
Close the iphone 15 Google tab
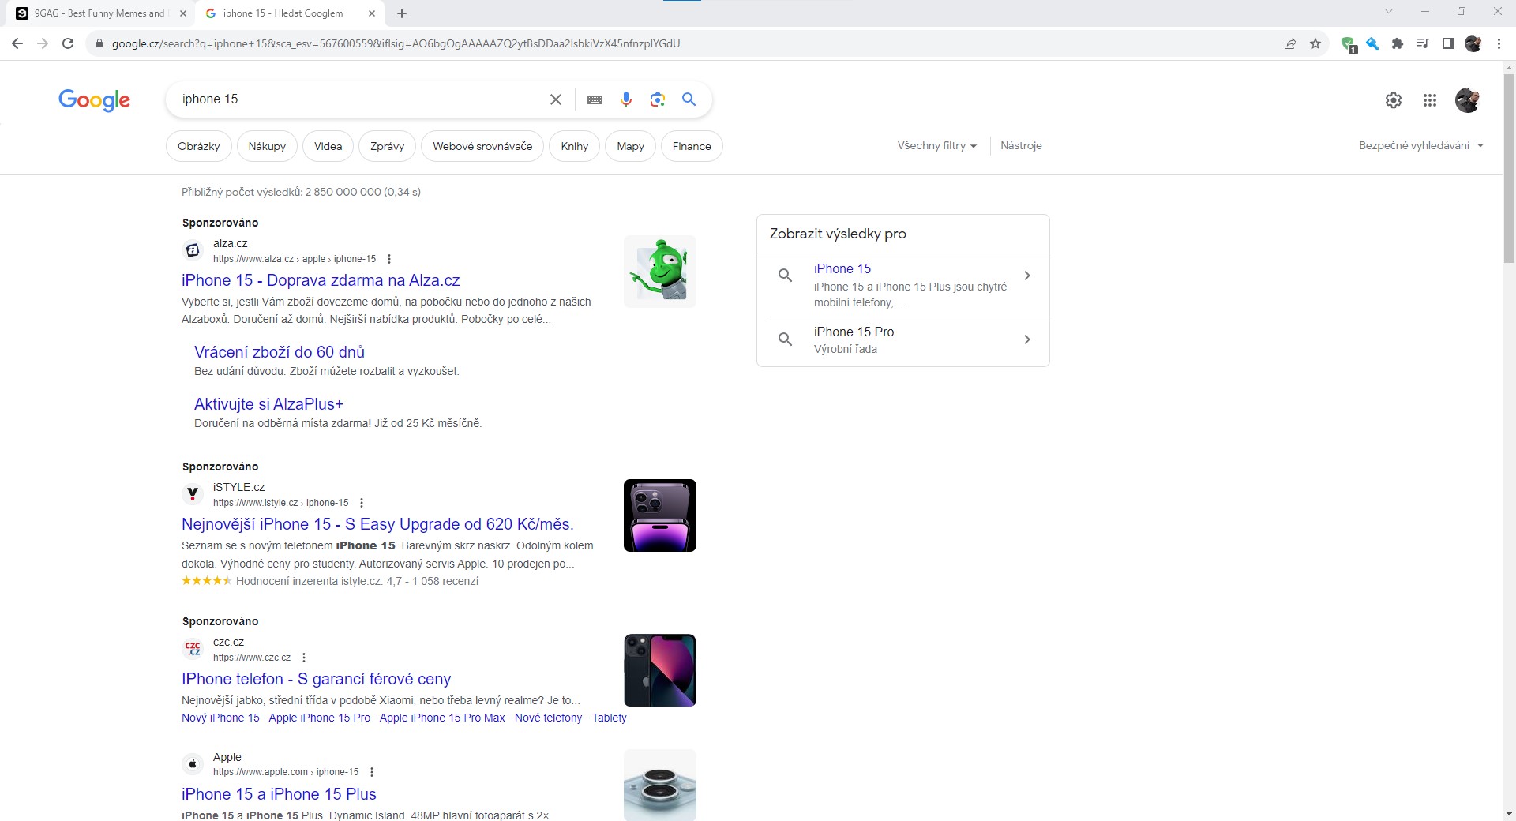[x=373, y=13]
